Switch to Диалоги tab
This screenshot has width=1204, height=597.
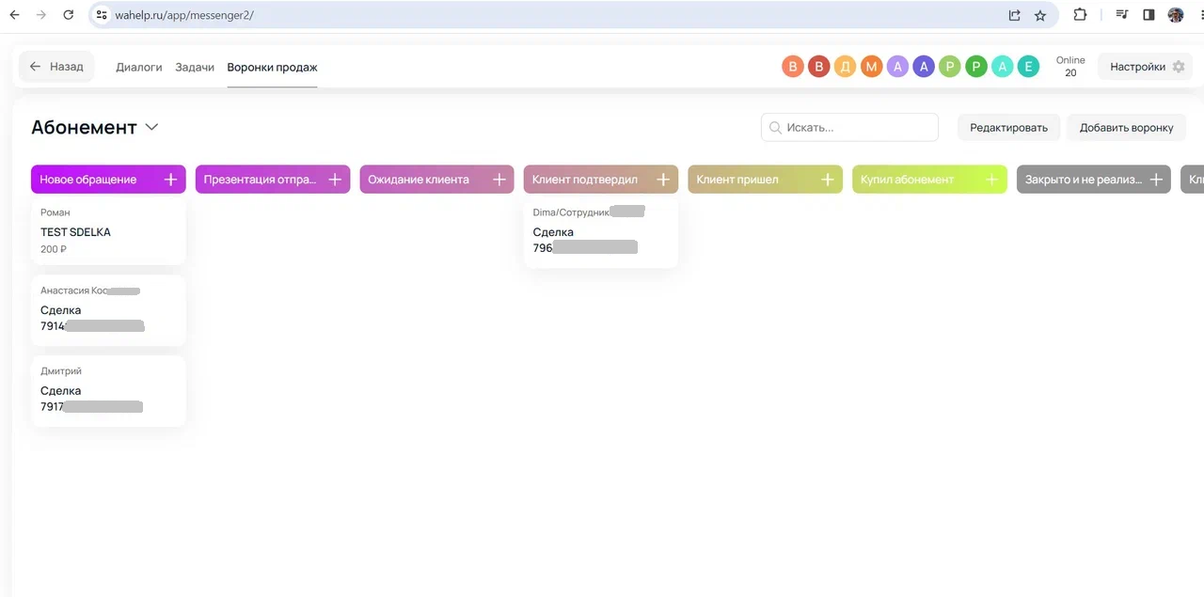(139, 68)
